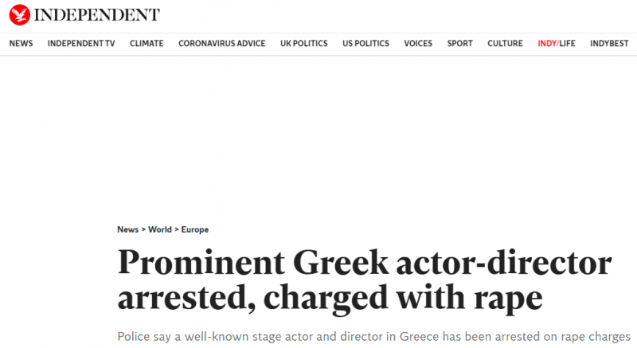Image resolution: width=637 pixels, height=348 pixels.
Task: Open the Independent wordmark homepage link
Action: tap(96, 15)
